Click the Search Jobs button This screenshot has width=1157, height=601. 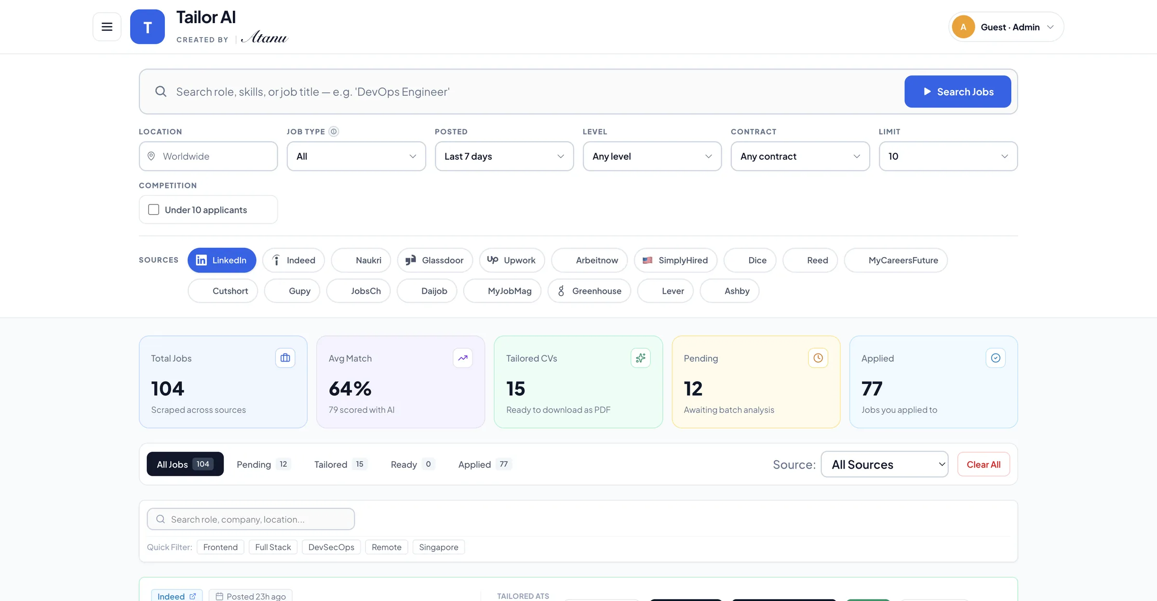pyautogui.click(x=958, y=91)
